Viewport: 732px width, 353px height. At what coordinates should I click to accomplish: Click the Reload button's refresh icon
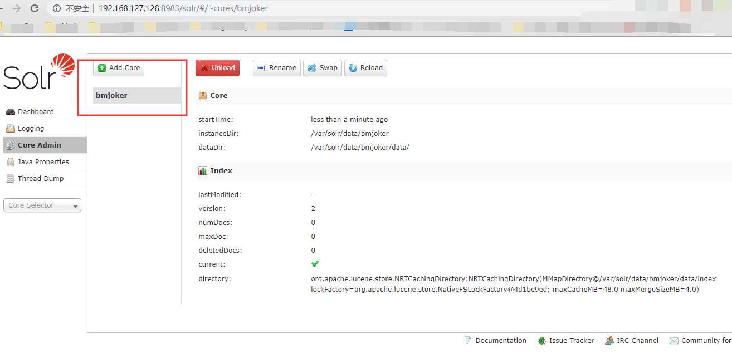tap(353, 68)
